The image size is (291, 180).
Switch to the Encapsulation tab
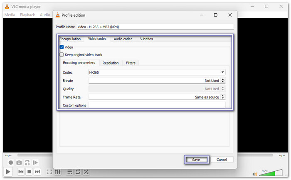click(x=70, y=39)
